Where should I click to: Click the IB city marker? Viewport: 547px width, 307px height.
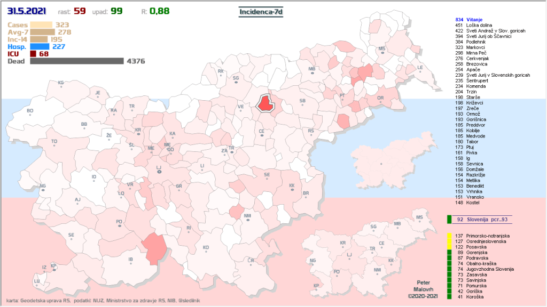130,261
